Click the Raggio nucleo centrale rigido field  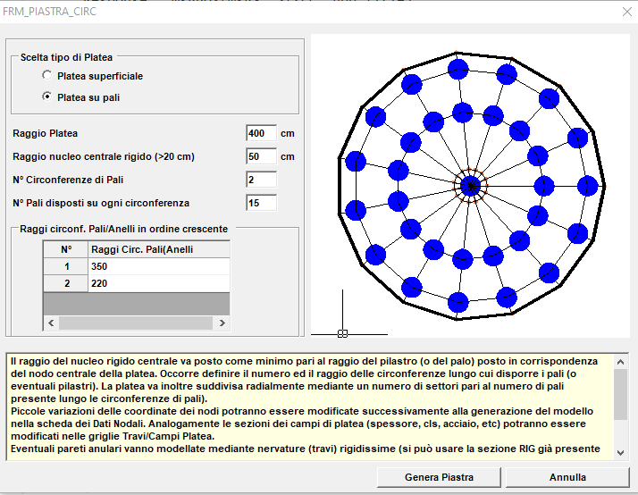tap(261, 156)
